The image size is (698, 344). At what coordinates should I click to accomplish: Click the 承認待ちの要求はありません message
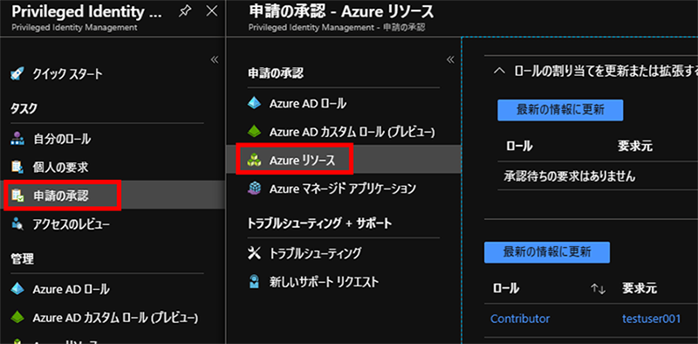click(x=570, y=176)
